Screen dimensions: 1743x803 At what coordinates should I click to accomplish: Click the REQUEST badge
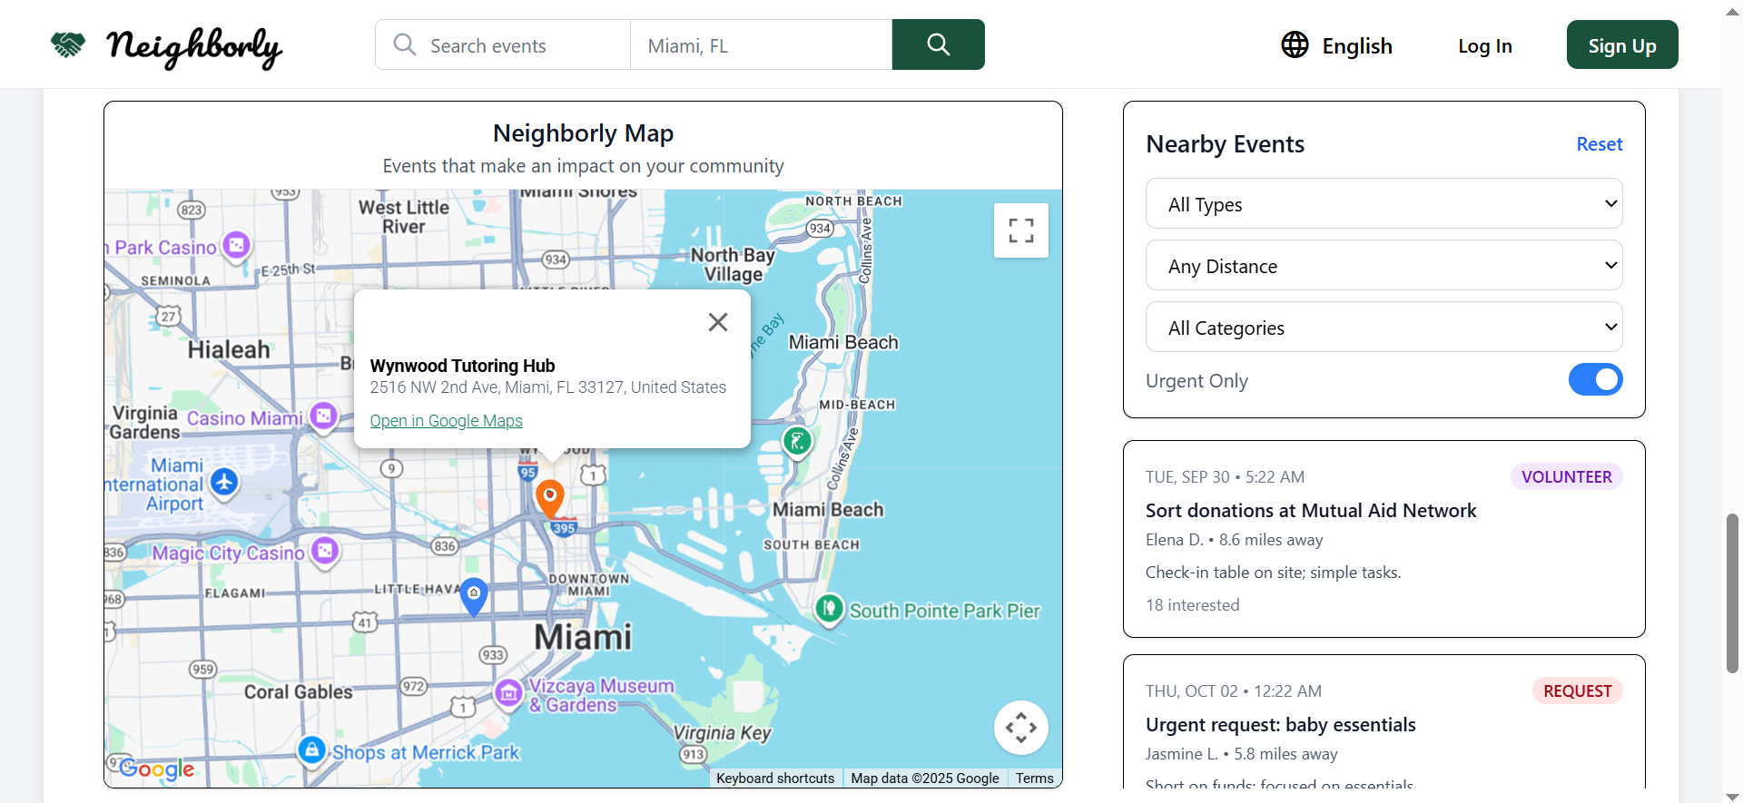click(x=1577, y=691)
